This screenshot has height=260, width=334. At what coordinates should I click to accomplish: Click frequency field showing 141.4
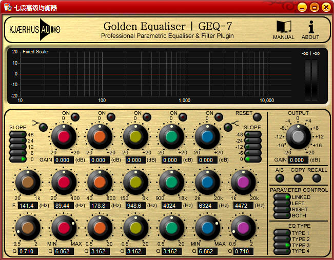click(x=28, y=206)
